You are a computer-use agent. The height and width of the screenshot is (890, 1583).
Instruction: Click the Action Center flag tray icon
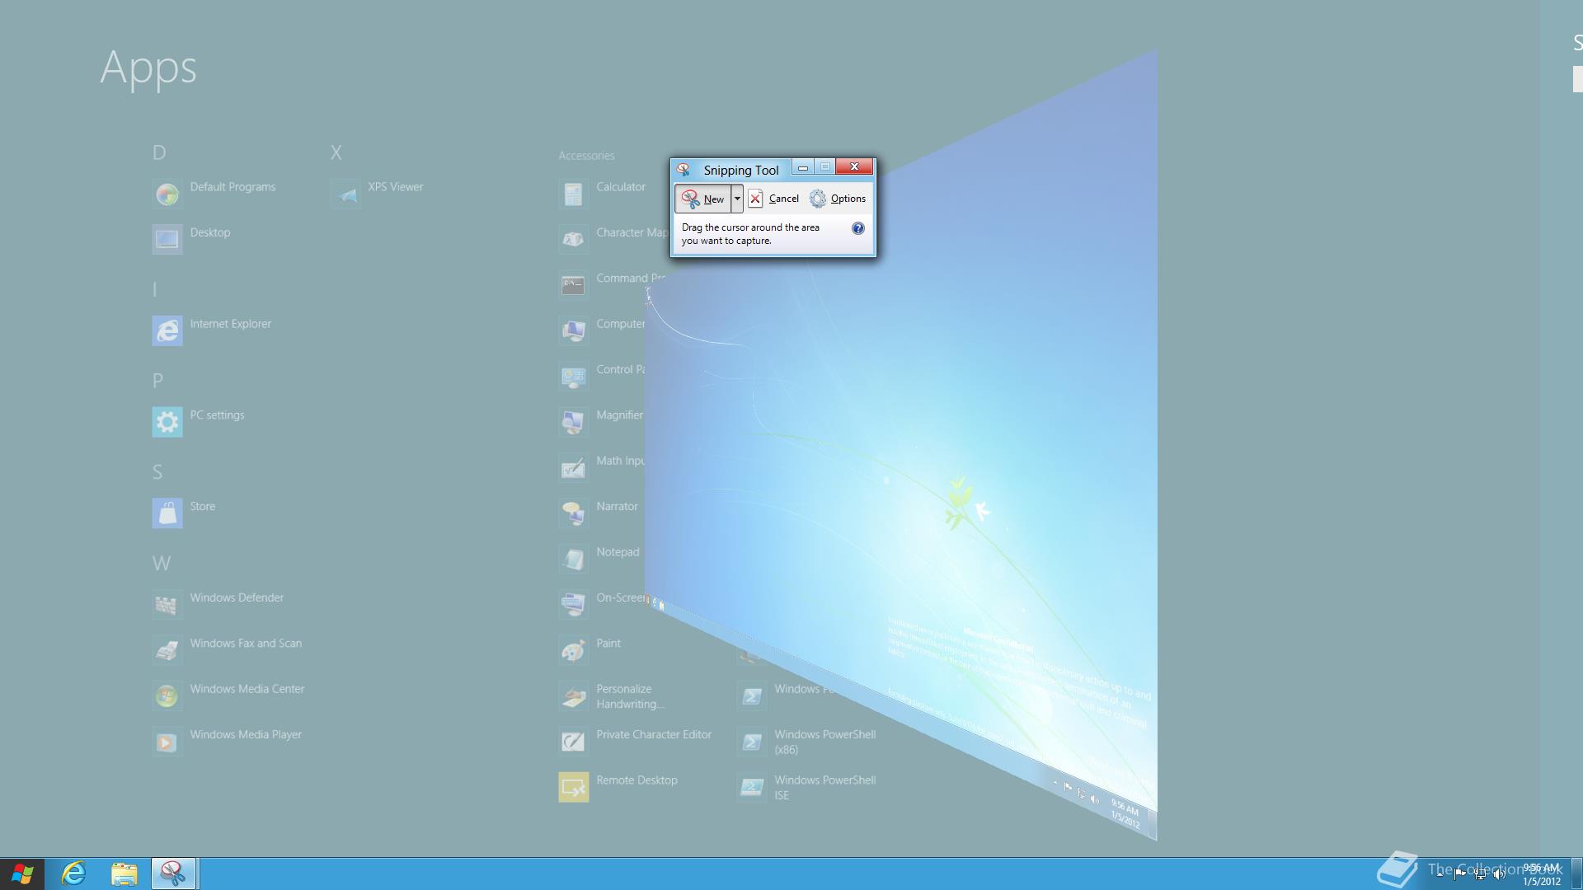1460,874
